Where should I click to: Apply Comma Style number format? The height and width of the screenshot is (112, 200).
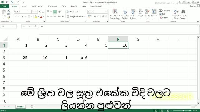click(98, 16)
